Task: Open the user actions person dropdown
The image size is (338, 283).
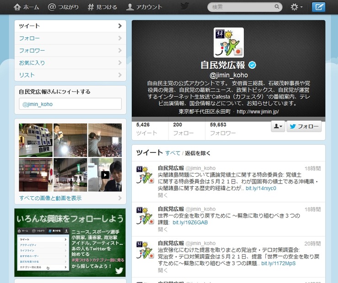Action: [278, 126]
